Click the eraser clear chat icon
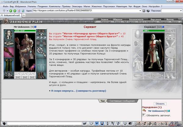Image resolution: width=183 pixels, height=127 pixels. (91, 124)
